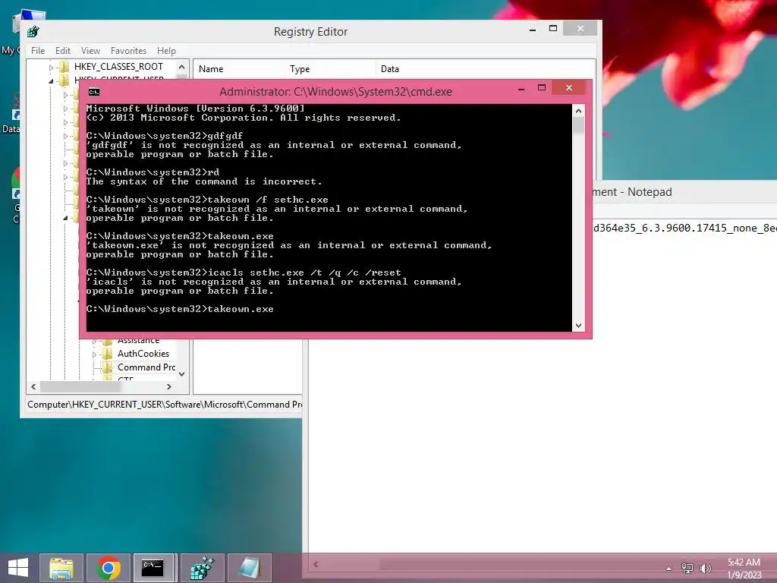The height and width of the screenshot is (583, 777).
Task: Click the cmd.exe window system icon
Action: 93,92
